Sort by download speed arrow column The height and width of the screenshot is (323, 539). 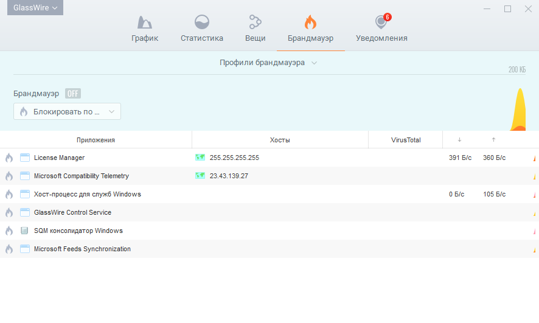[x=459, y=139]
